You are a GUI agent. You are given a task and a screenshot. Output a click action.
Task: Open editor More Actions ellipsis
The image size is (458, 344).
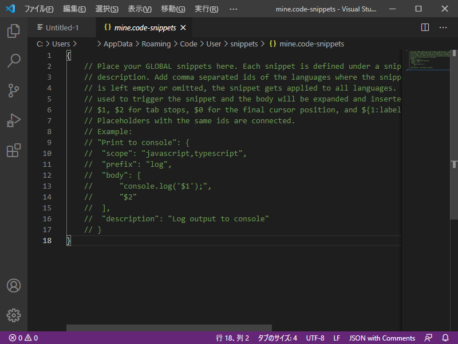443,28
